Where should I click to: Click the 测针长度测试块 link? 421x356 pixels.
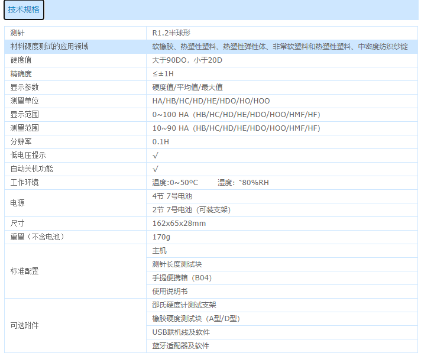point(177,264)
